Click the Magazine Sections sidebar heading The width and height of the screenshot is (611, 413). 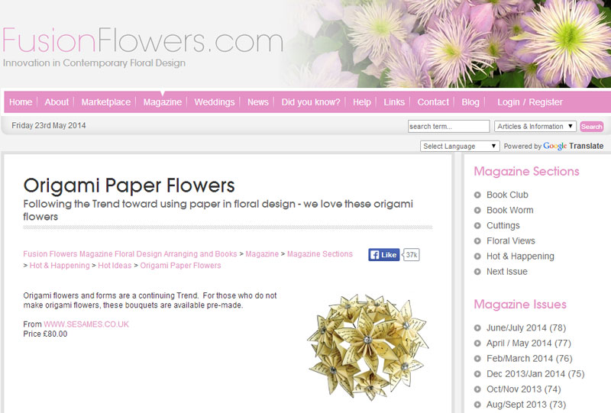(526, 172)
